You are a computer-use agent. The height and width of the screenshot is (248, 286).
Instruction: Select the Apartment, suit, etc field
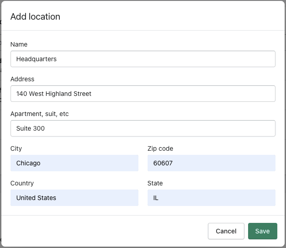(143, 128)
